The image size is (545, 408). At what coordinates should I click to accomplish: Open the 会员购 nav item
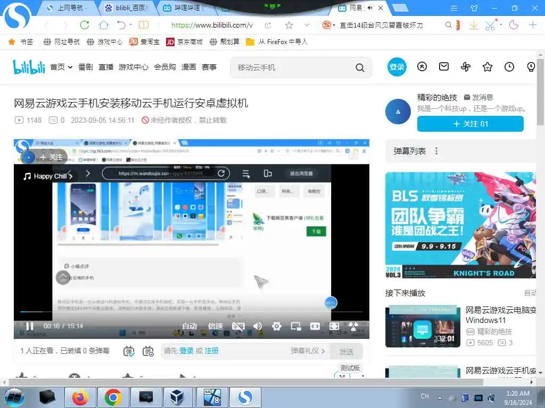coord(165,67)
